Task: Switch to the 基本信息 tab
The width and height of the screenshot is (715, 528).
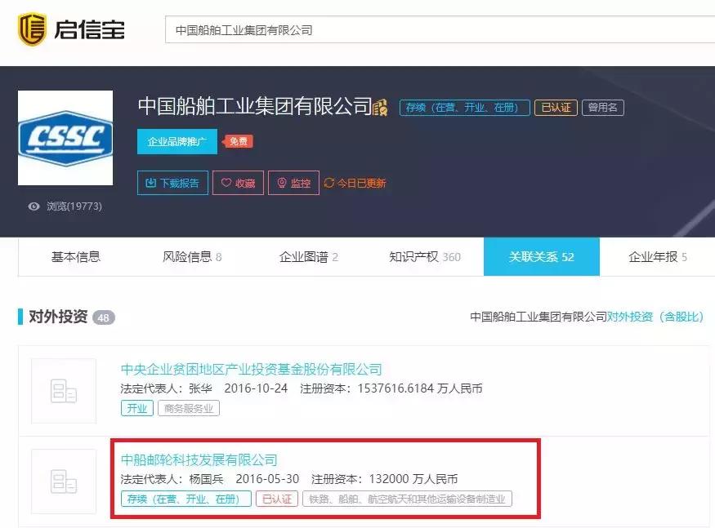Action: (x=78, y=256)
